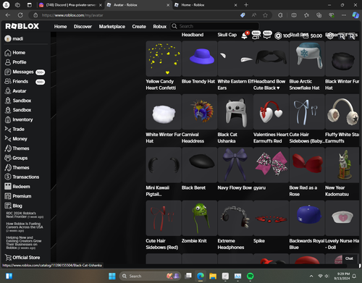Open Trade in the sidebar

[x=14, y=130]
